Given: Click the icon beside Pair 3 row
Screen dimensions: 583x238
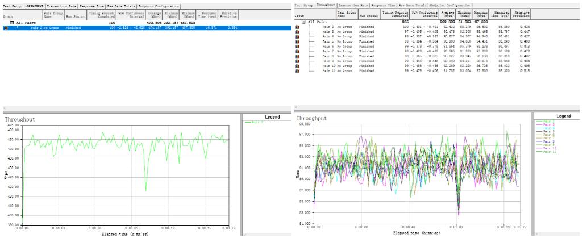Looking at the screenshot, I should pos(298,31).
